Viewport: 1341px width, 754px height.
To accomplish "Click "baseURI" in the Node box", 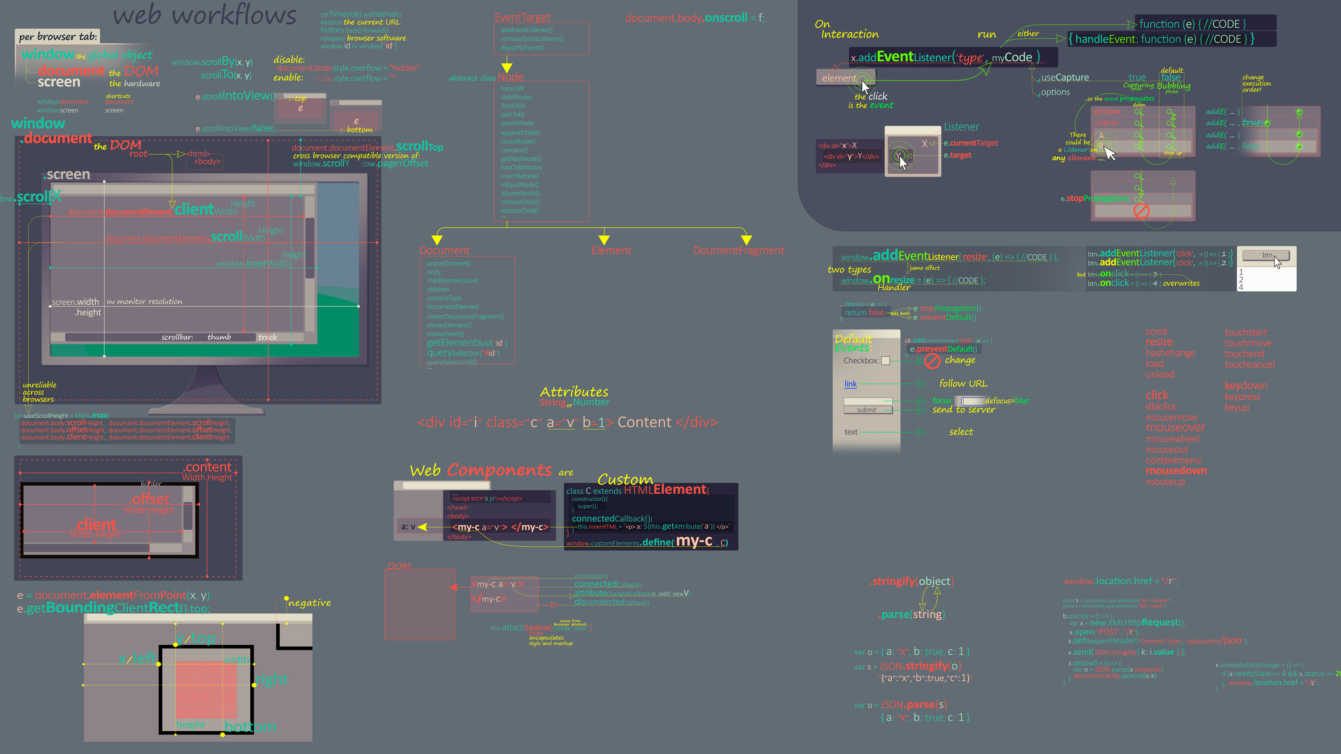I will coord(512,88).
